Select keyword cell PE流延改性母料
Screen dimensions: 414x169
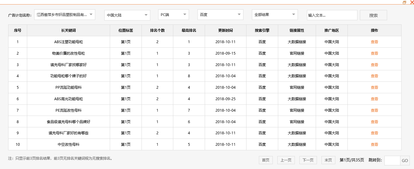click(68, 110)
